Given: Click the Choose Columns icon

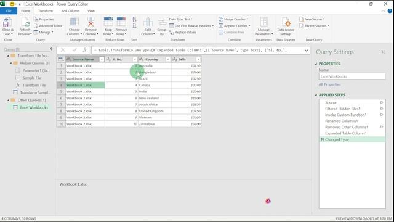Looking at the screenshot, I should coord(74,22).
